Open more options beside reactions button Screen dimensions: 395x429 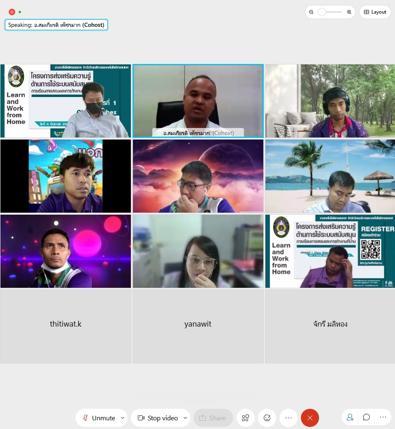pyautogui.click(x=289, y=418)
